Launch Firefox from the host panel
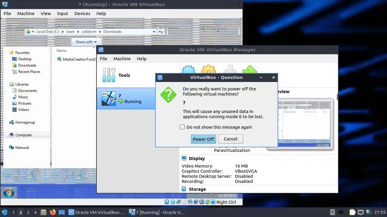This screenshot has width=387, height=217. point(53,212)
